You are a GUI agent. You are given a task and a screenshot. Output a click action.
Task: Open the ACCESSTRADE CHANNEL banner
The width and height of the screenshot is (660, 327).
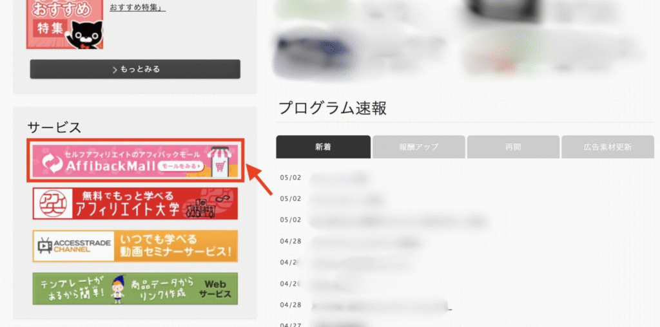135,246
